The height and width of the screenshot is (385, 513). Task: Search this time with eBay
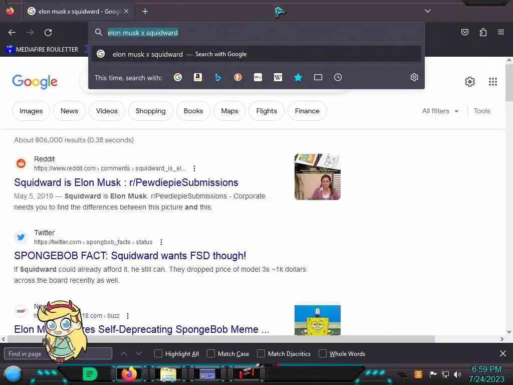click(258, 77)
